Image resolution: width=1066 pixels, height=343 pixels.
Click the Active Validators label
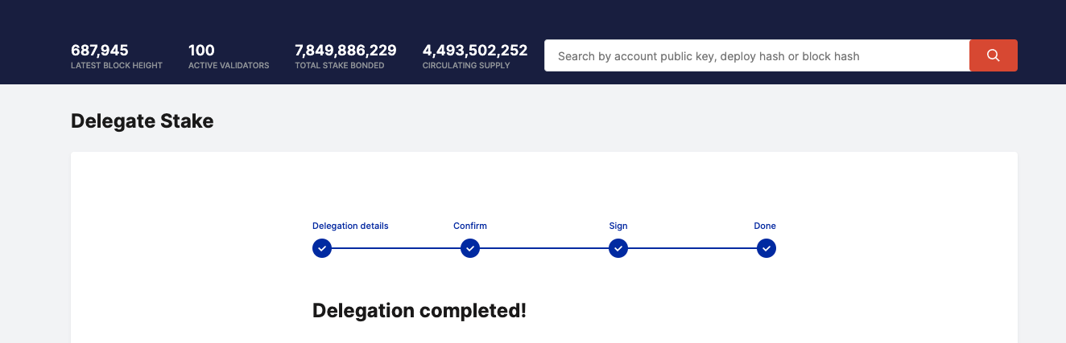click(229, 66)
